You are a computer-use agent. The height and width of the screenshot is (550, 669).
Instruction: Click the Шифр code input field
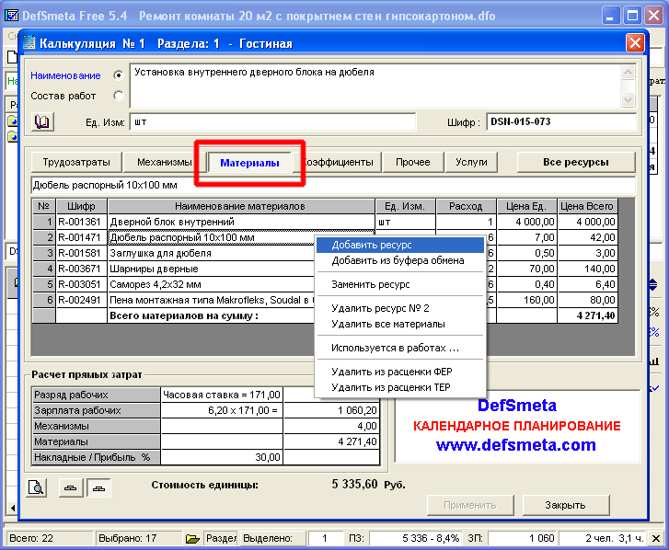pos(560,121)
